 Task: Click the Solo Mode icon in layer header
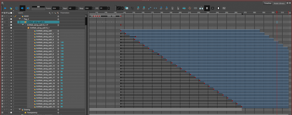pos(5,13)
